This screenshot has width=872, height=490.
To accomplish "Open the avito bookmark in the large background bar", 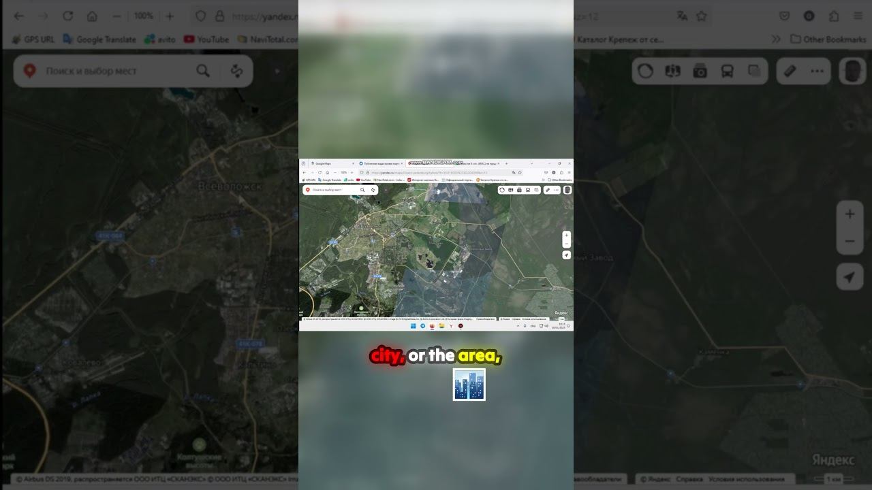I will coord(160,39).
